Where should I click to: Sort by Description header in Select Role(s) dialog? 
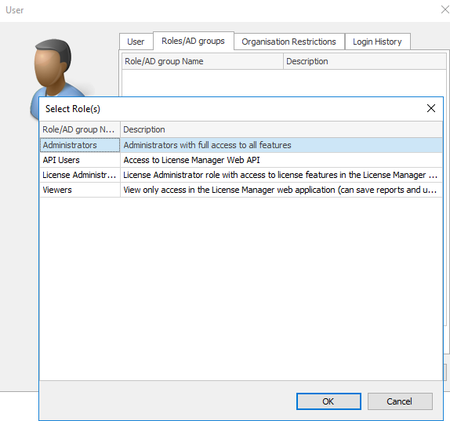281,129
